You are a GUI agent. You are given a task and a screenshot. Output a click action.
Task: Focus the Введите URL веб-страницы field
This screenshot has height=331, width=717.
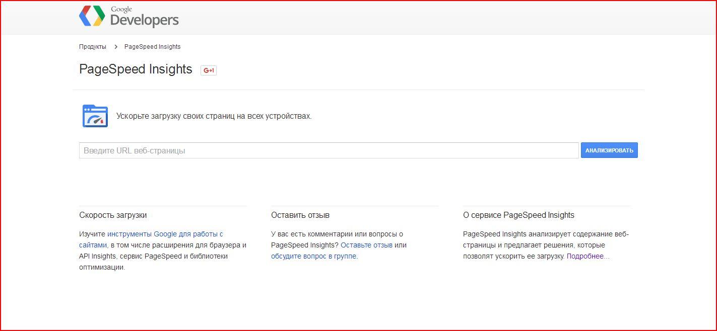[329, 150]
